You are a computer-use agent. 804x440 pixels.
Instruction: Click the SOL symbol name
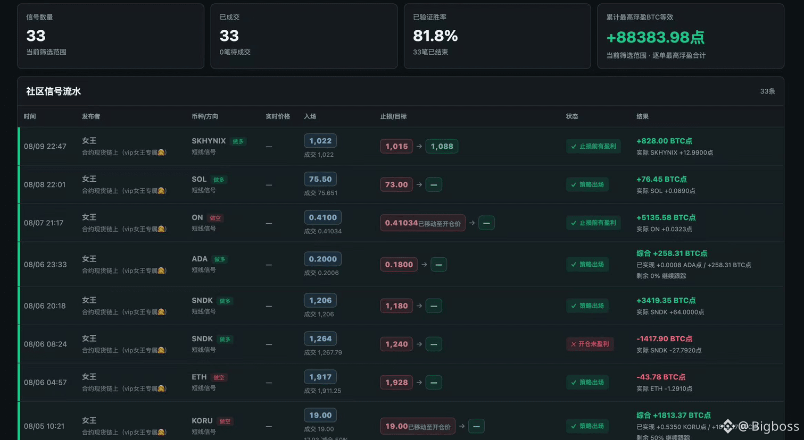point(199,179)
